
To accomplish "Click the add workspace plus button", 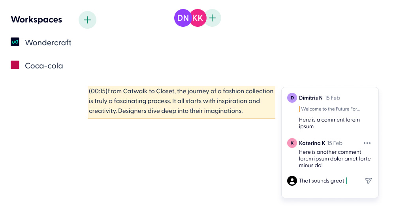I will (87, 20).
